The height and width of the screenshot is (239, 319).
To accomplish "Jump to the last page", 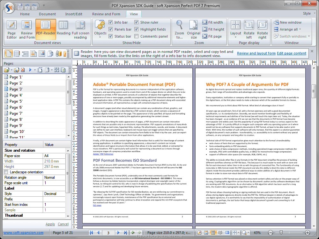I will coord(125,233).
